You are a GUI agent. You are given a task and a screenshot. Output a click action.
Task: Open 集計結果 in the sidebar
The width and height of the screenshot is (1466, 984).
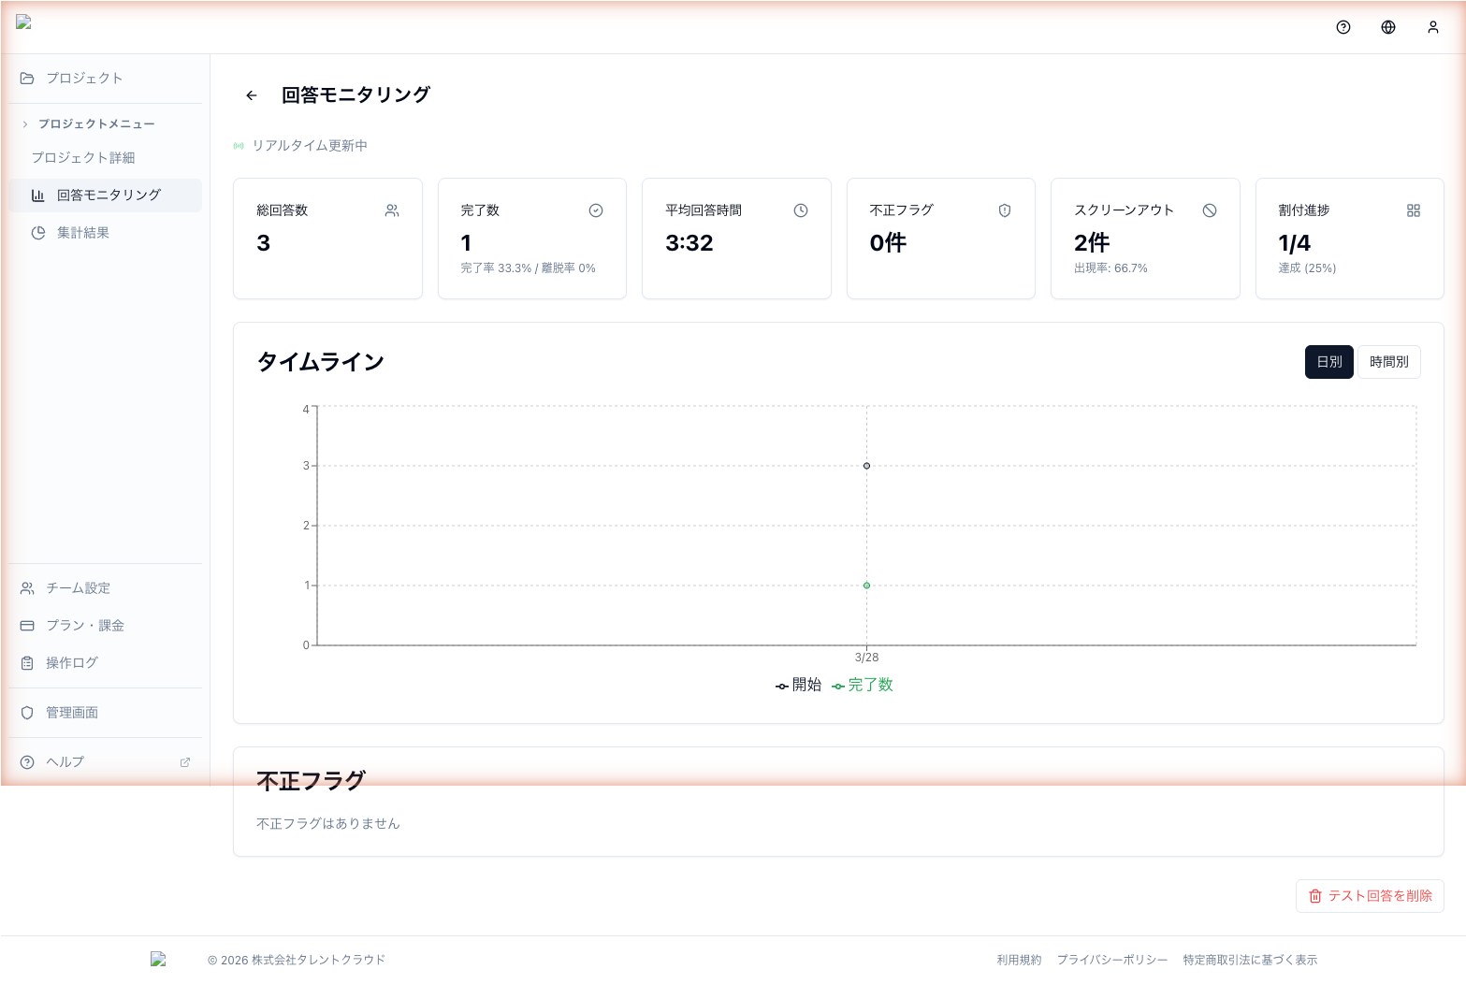[82, 233]
